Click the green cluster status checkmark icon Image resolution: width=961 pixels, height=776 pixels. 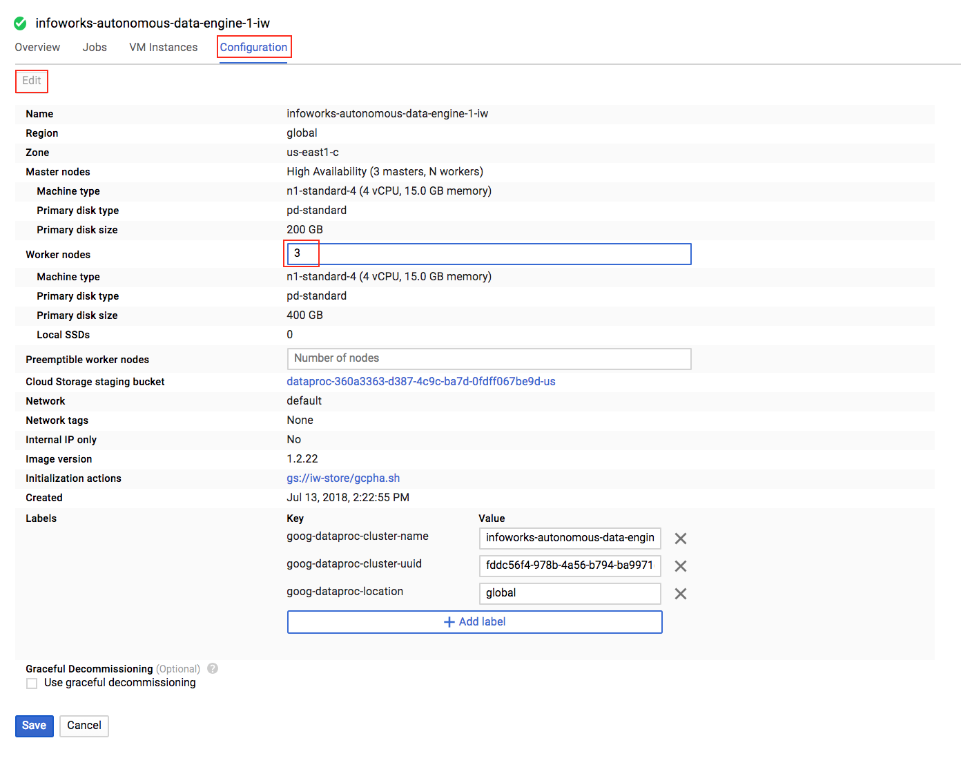21,23
